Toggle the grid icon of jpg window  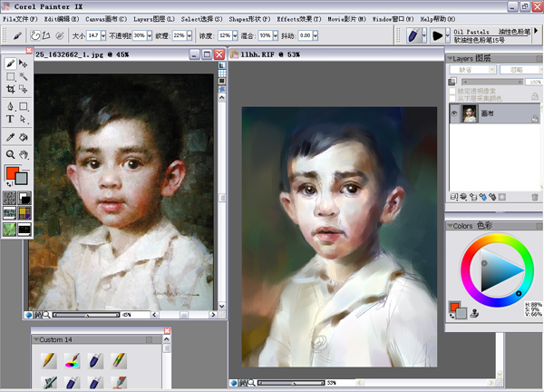tap(222, 73)
